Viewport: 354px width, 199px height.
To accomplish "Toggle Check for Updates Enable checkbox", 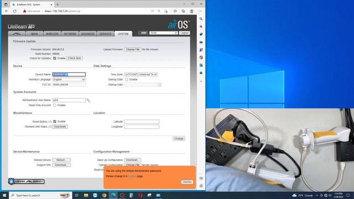I will 55,58.
